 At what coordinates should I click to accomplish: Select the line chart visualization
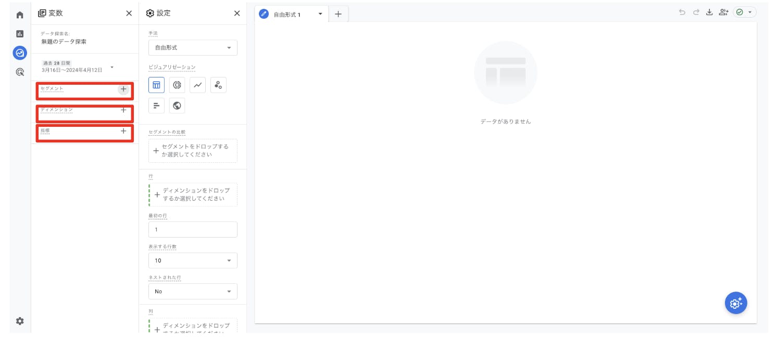[197, 85]
